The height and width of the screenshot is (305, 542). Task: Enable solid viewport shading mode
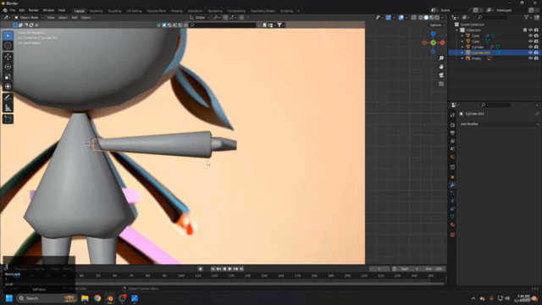tap(426, 18)
